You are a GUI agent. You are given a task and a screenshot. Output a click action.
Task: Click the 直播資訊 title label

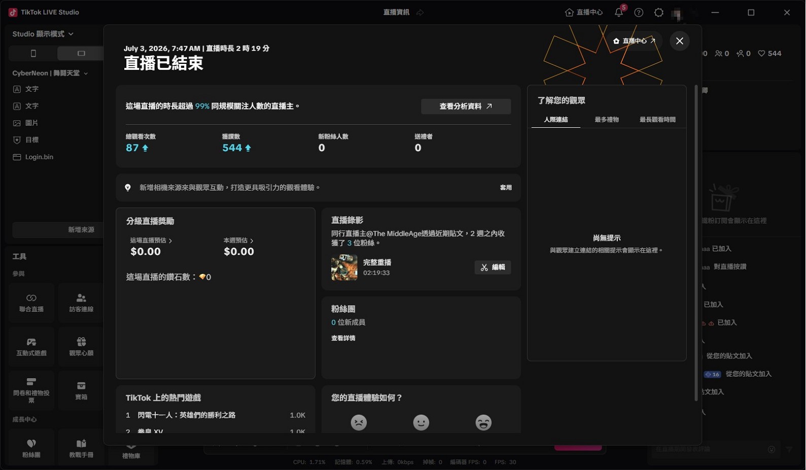[x=396, y=13]
